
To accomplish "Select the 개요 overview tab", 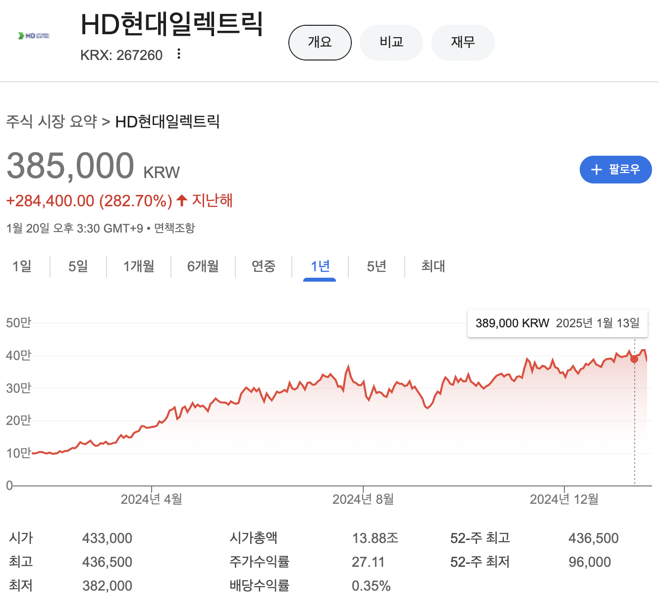I will point(320,43).
